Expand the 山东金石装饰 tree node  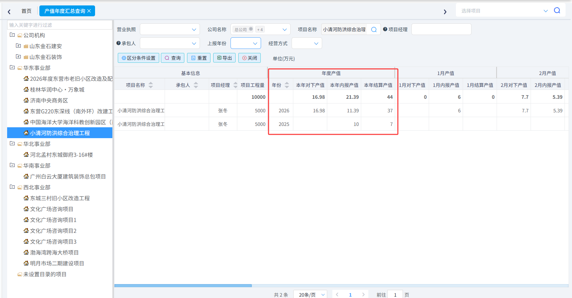click(x=18, y=57)
